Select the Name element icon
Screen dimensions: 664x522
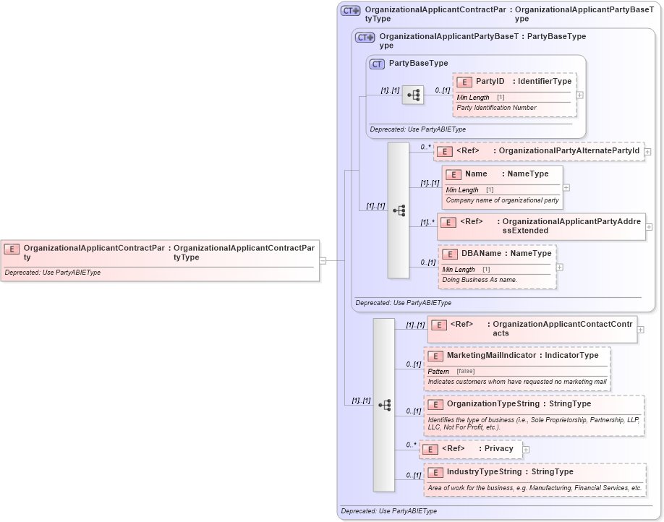click(454, 174)
